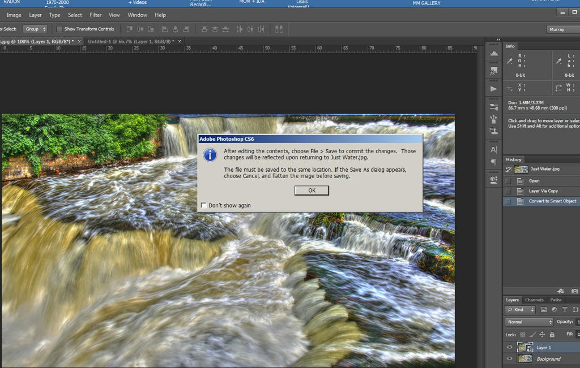Click Distribute Top Edges icon

(204, 29)
